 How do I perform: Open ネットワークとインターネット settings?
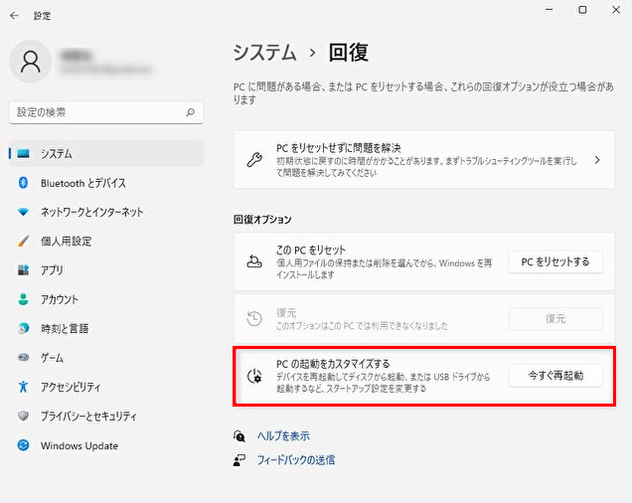click(106, 212)
